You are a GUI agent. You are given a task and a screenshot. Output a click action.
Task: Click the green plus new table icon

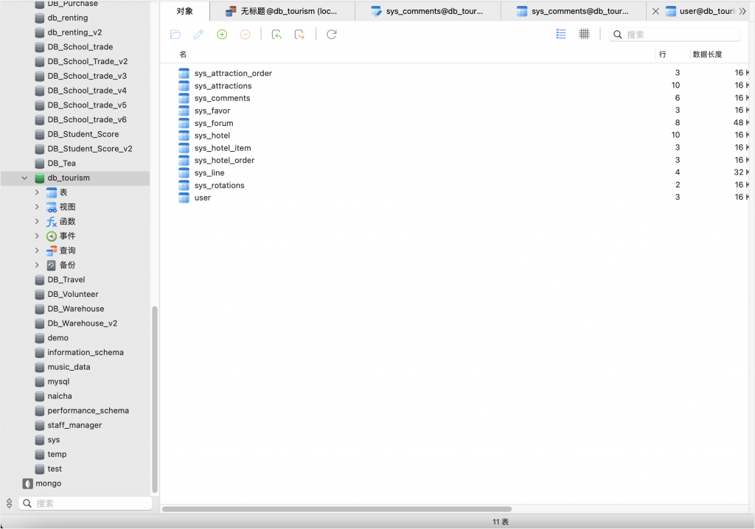[x=222, y=35]
